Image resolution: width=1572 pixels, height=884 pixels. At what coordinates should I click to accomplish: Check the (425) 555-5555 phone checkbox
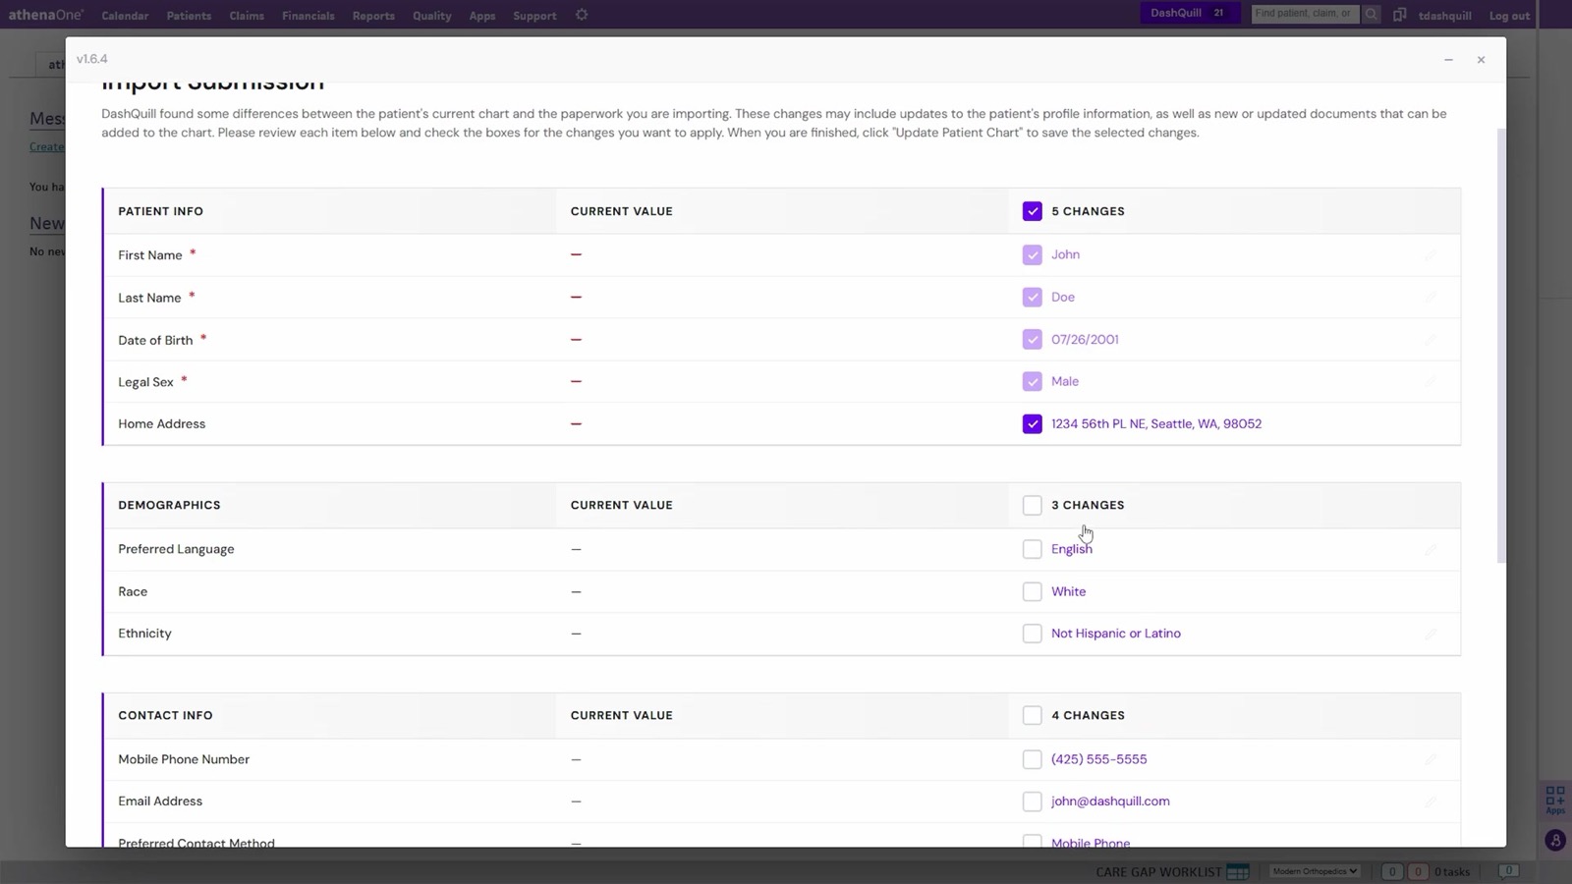click(x=1032, y=759)
